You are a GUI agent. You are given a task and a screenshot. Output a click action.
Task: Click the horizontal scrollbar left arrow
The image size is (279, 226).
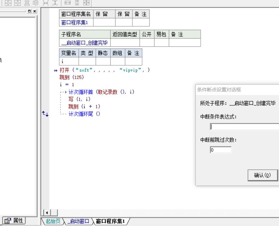pos(47,213)
